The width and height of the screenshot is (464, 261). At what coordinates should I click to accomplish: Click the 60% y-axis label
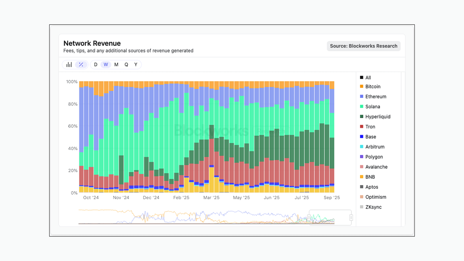(73, 126)
